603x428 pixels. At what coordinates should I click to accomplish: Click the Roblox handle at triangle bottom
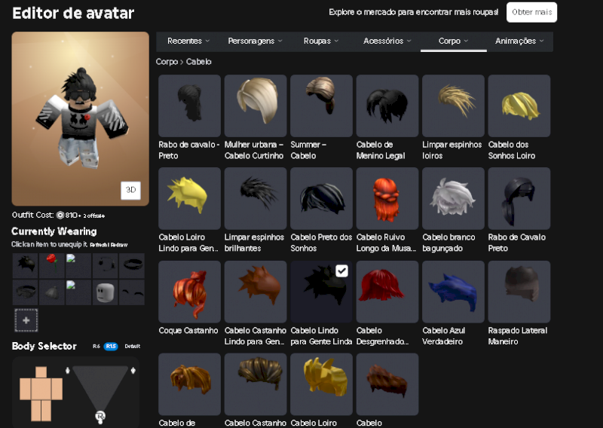click(x=100, y=417)
